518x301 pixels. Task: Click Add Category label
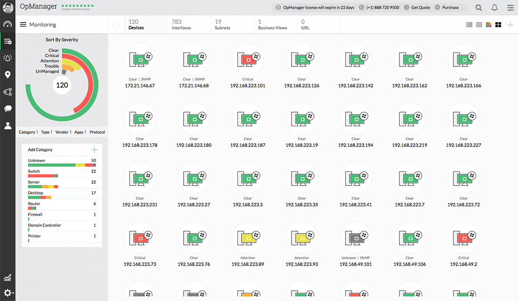click(x=40, y=150)
